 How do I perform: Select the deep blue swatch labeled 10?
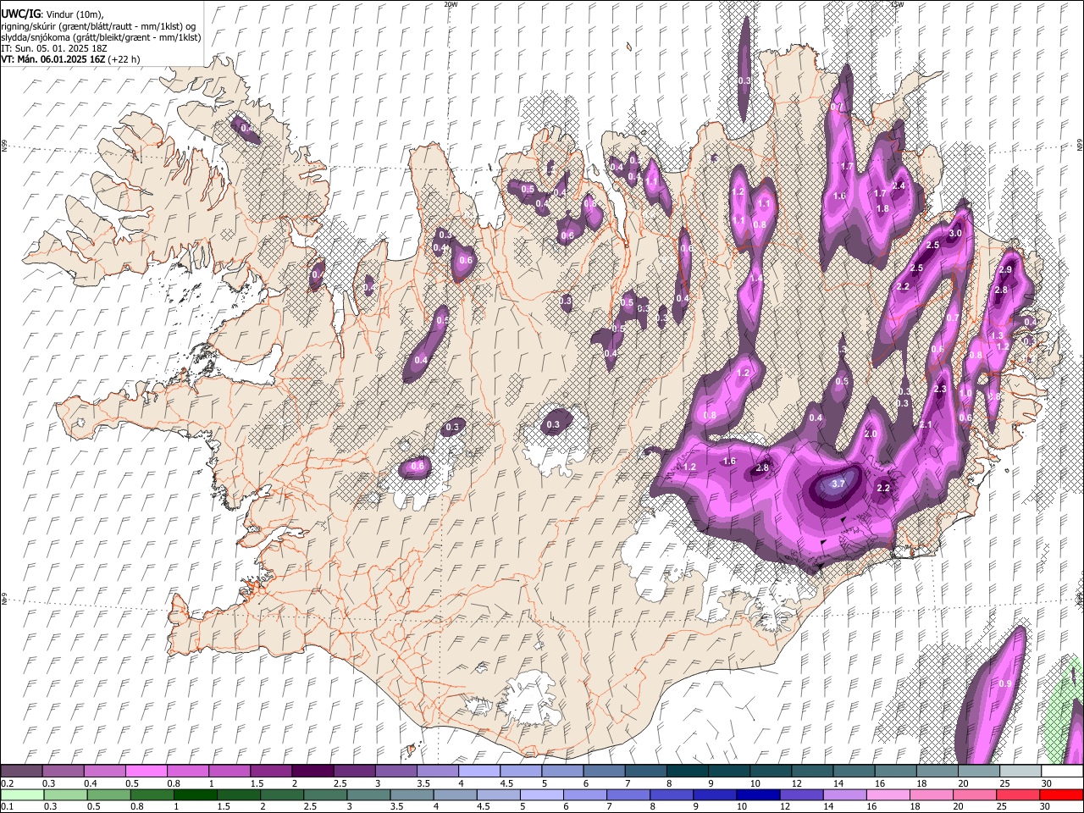click(758, 794)
